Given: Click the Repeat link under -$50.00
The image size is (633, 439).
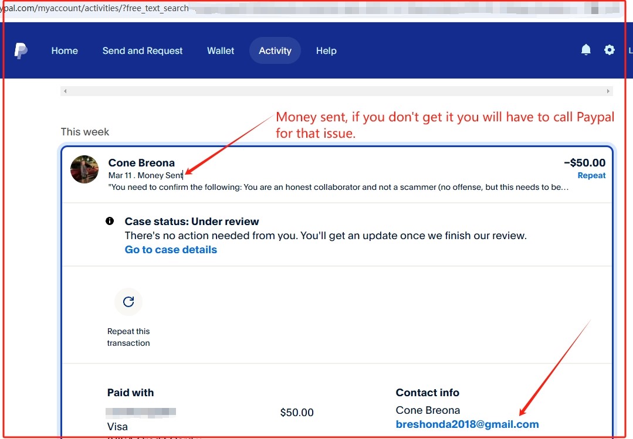Looking at the screenshot, I should (x=591, y=175).
